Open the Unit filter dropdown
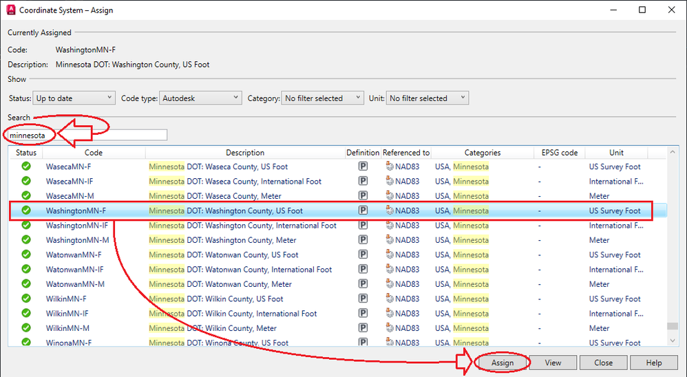The image size is (687, 377). pyautogui.click(x=427, y=98)
